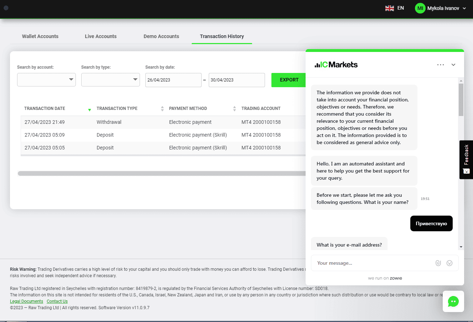Toggle the green chat bubble launcher
This screenshot has width=473, height=322.
(x=453, y=301)
